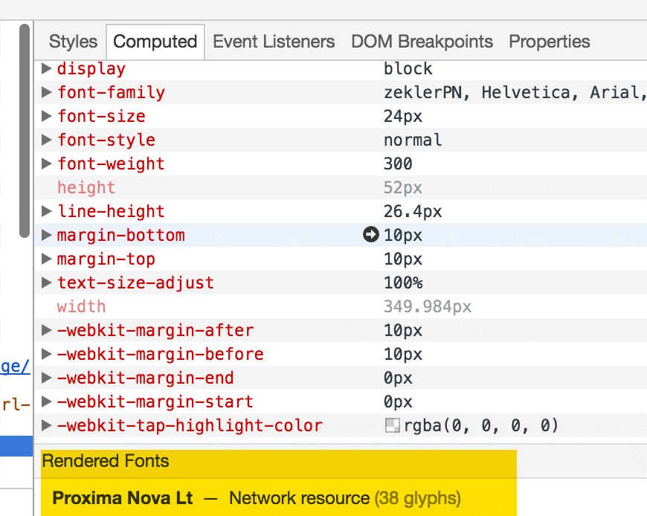The height and width of the screenshot is (516, 647).
Task: Select the Computed tab
Action: (155, 42)
